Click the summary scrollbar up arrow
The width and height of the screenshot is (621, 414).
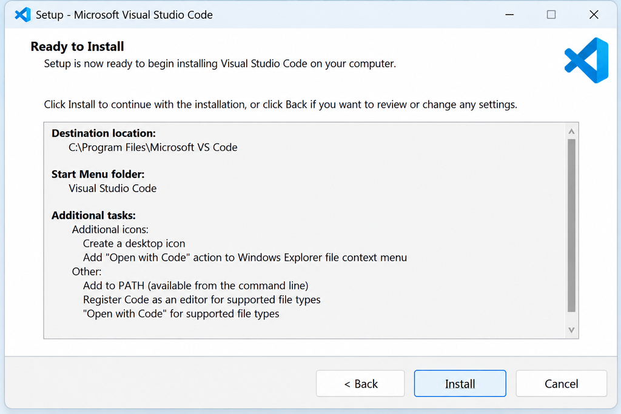pos(571,131)
